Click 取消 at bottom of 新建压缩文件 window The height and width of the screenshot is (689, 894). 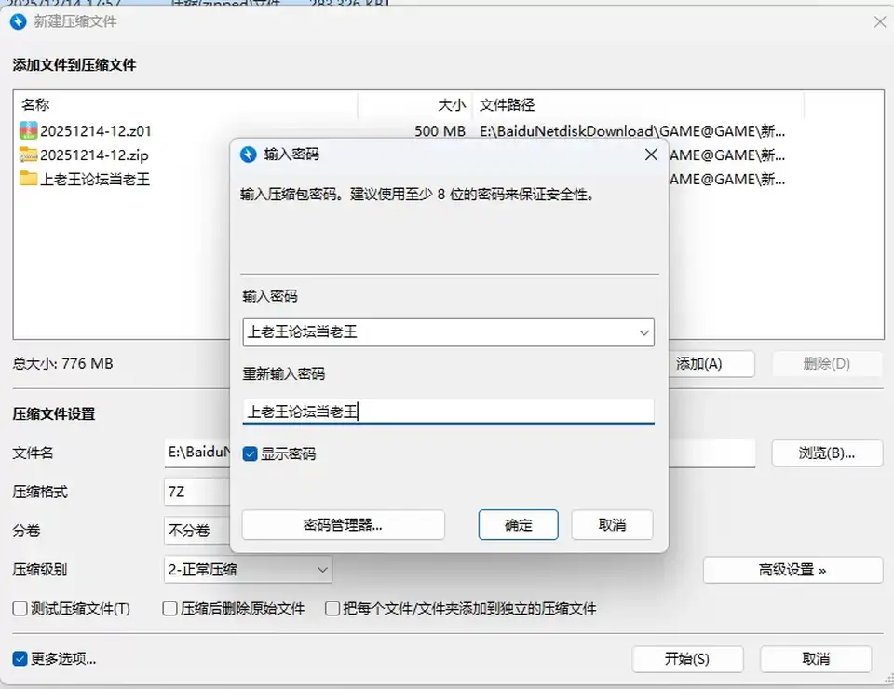tap(816, 659)
